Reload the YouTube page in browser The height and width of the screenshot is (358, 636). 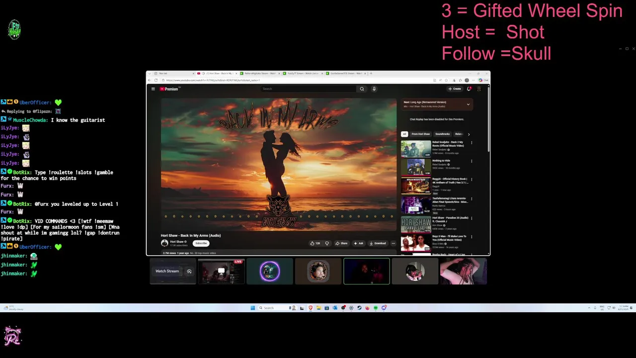[x=156, y=80]
